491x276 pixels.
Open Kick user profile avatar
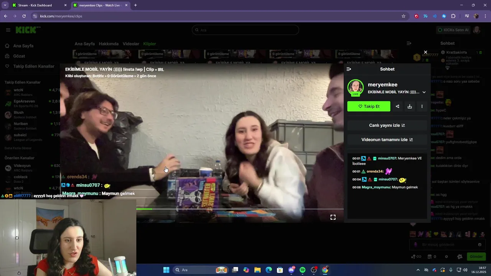(x=477, y=30)
